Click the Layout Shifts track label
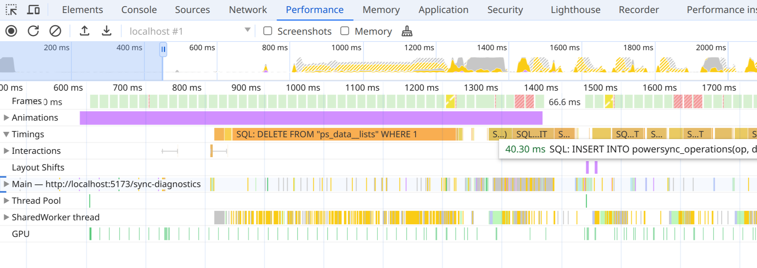 38,167
